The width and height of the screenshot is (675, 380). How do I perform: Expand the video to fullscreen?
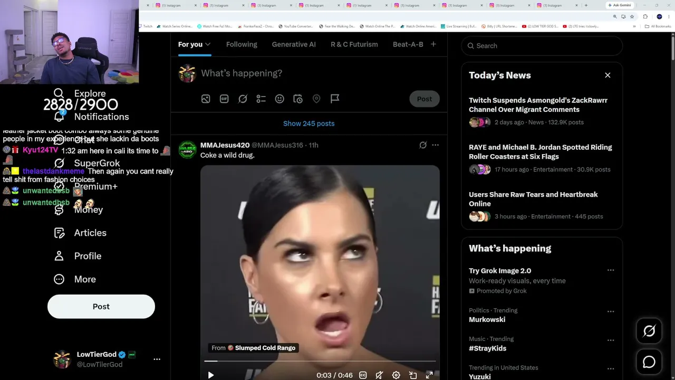(429, 375)
